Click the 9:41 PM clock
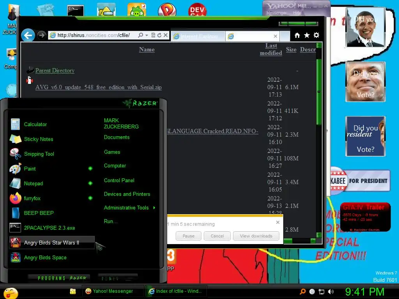Viewport: 399px width, 299px height. pyautogui.click(x=365, y=292)
